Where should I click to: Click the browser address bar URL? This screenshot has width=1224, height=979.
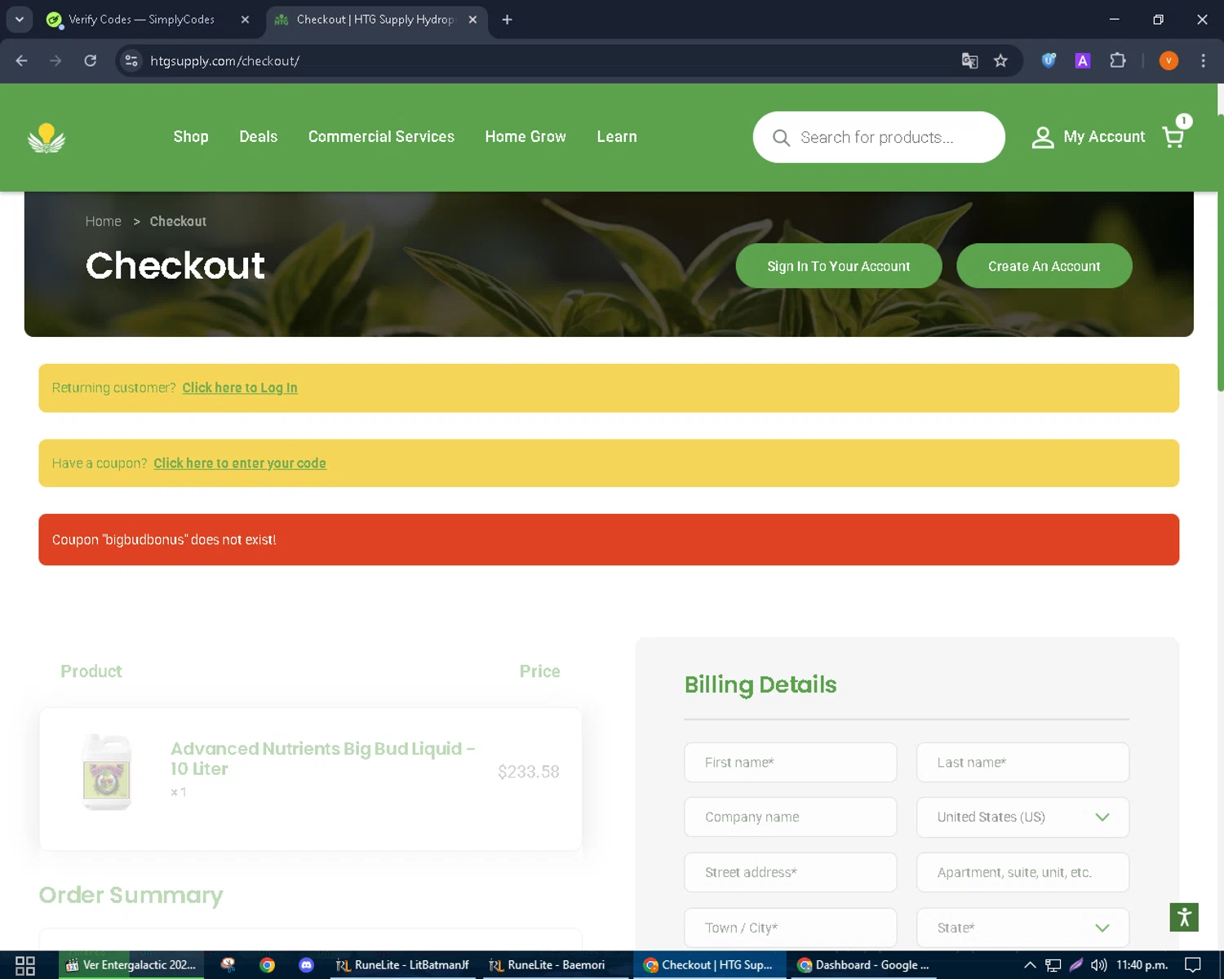224,61
